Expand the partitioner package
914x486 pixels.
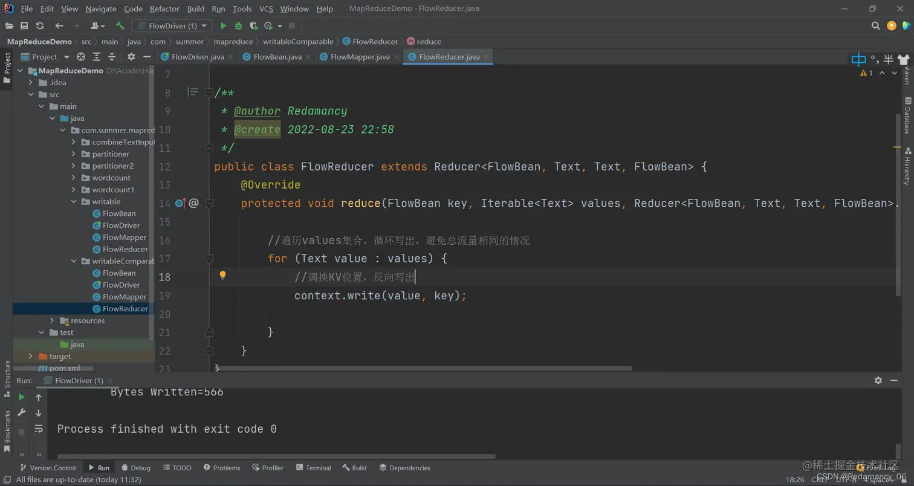click(x=73, y=154)
